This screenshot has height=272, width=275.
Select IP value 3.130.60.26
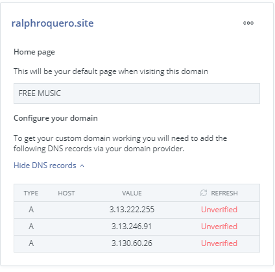(132, 243)
